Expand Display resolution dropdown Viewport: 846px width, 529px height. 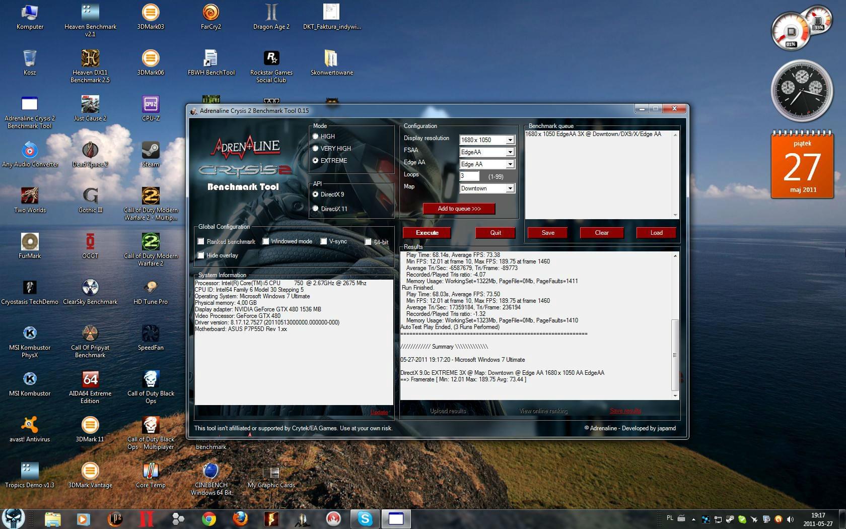[x=510, y=140]
